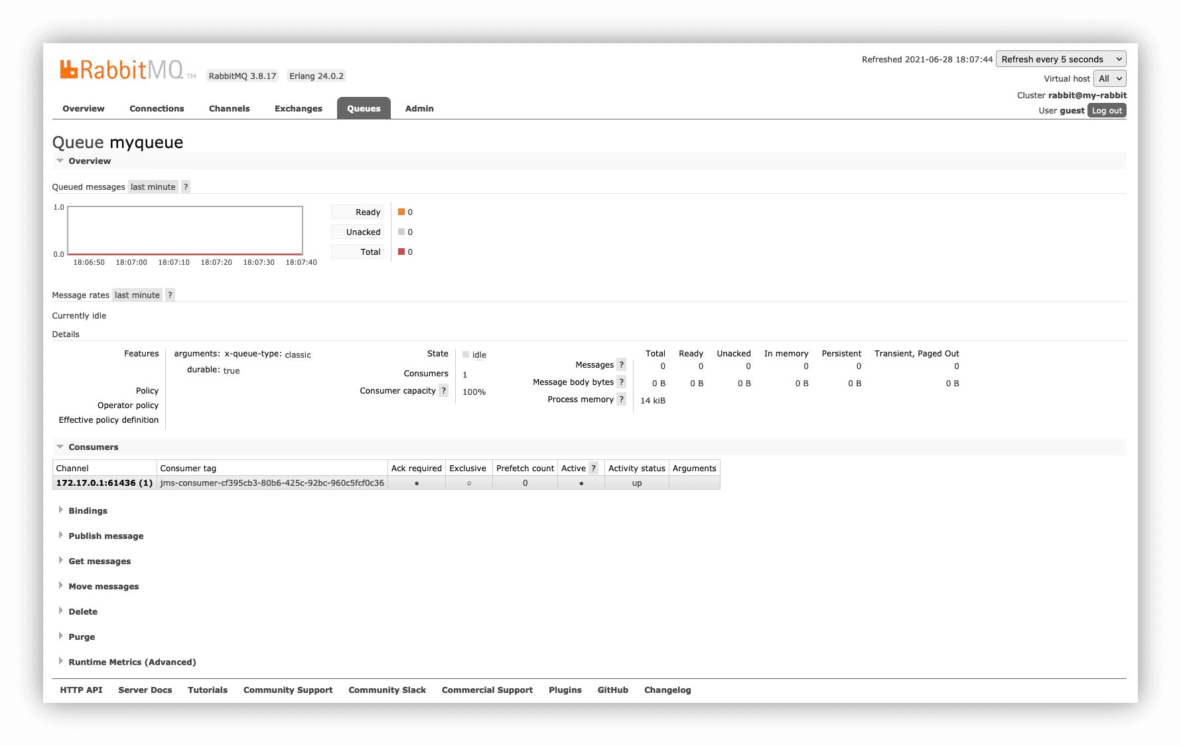The image size is (1181, 746).
Task: Change Message rates last minute range
Action: (137, 295)
